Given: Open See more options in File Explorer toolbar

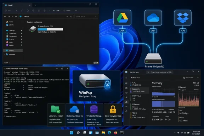Looking at the screenshot, I should [75, 11].
